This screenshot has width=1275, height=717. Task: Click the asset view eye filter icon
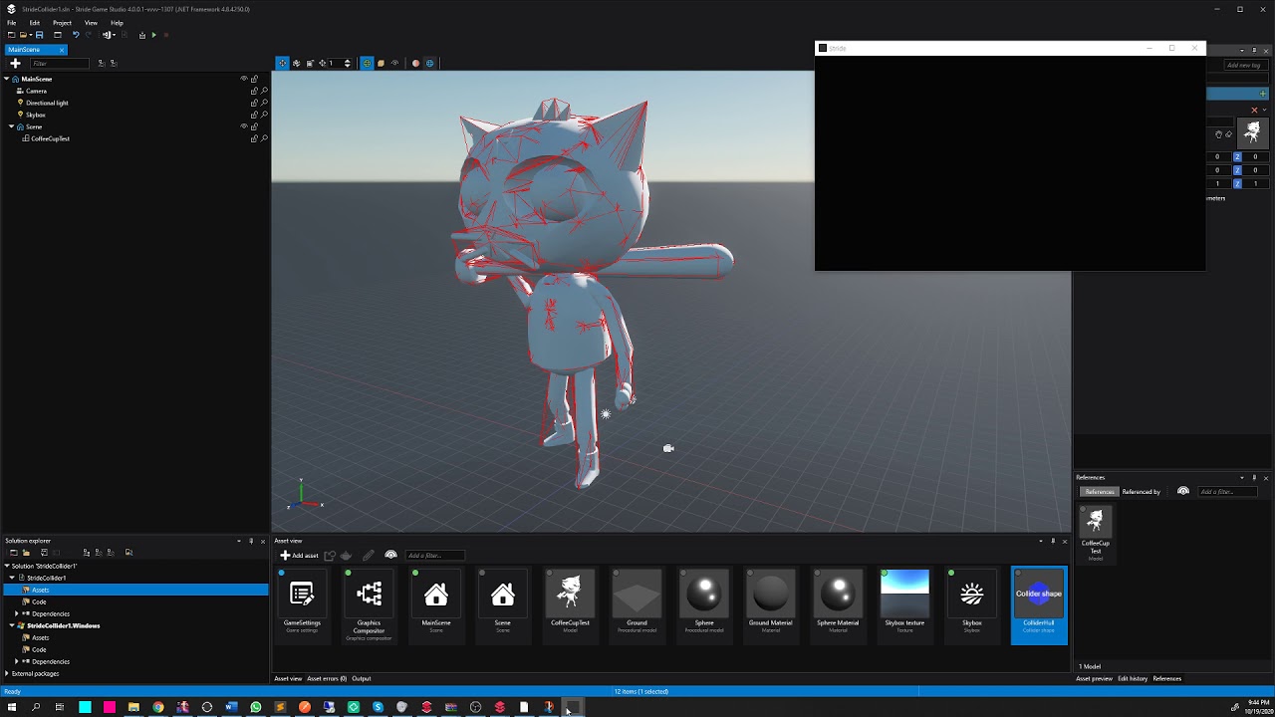point(390,556)
